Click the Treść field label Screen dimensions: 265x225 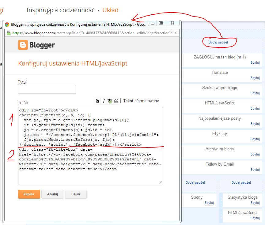point(23,103)
